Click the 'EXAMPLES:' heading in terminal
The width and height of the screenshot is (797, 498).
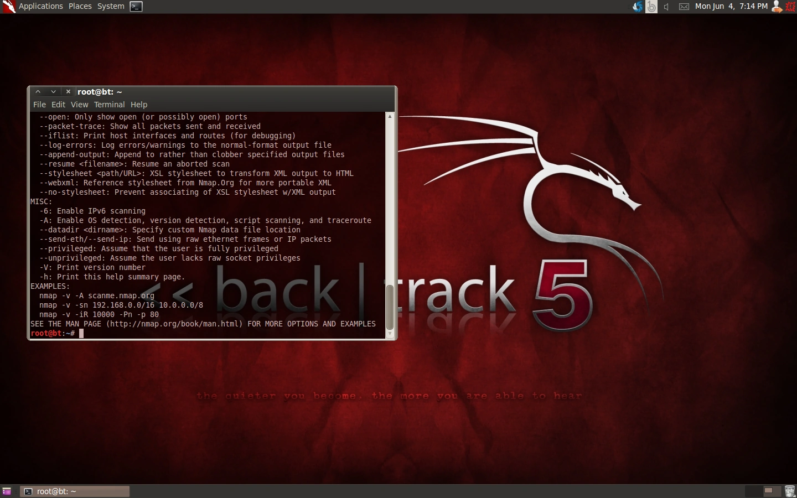click(x=50, y=286)
